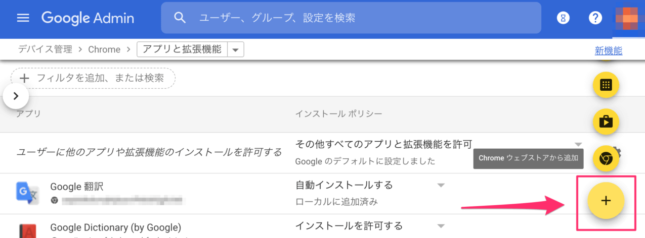
Task: Open the 自動インストールする policy dropdown
Action: coord(441,186)
